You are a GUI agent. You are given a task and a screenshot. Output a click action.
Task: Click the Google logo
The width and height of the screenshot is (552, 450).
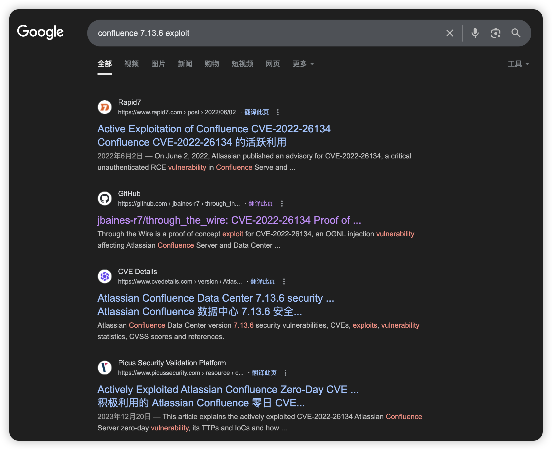[40, 32]
